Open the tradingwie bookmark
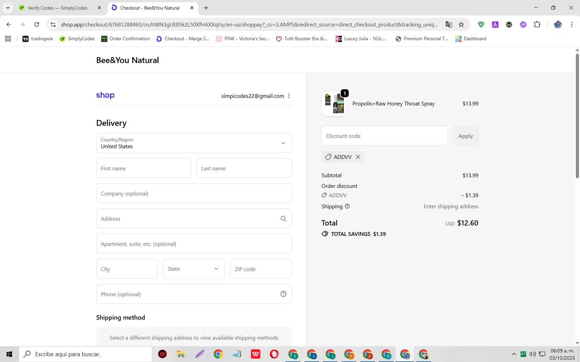580x362 pixels. tap(38, 39)
